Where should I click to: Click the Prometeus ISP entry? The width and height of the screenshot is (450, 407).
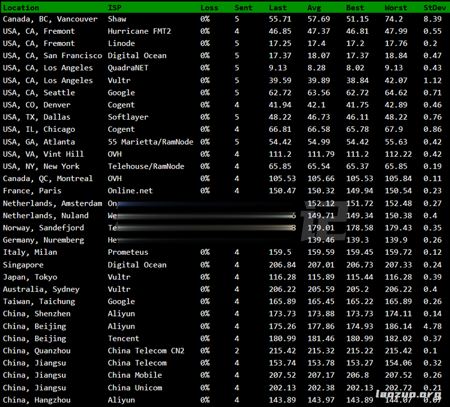click(128, 252)
